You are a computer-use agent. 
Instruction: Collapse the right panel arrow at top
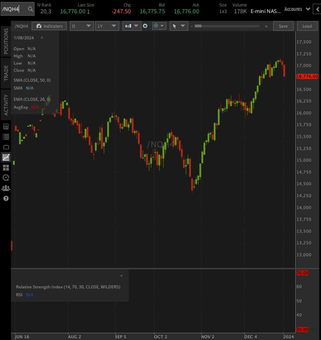[318, 9]
